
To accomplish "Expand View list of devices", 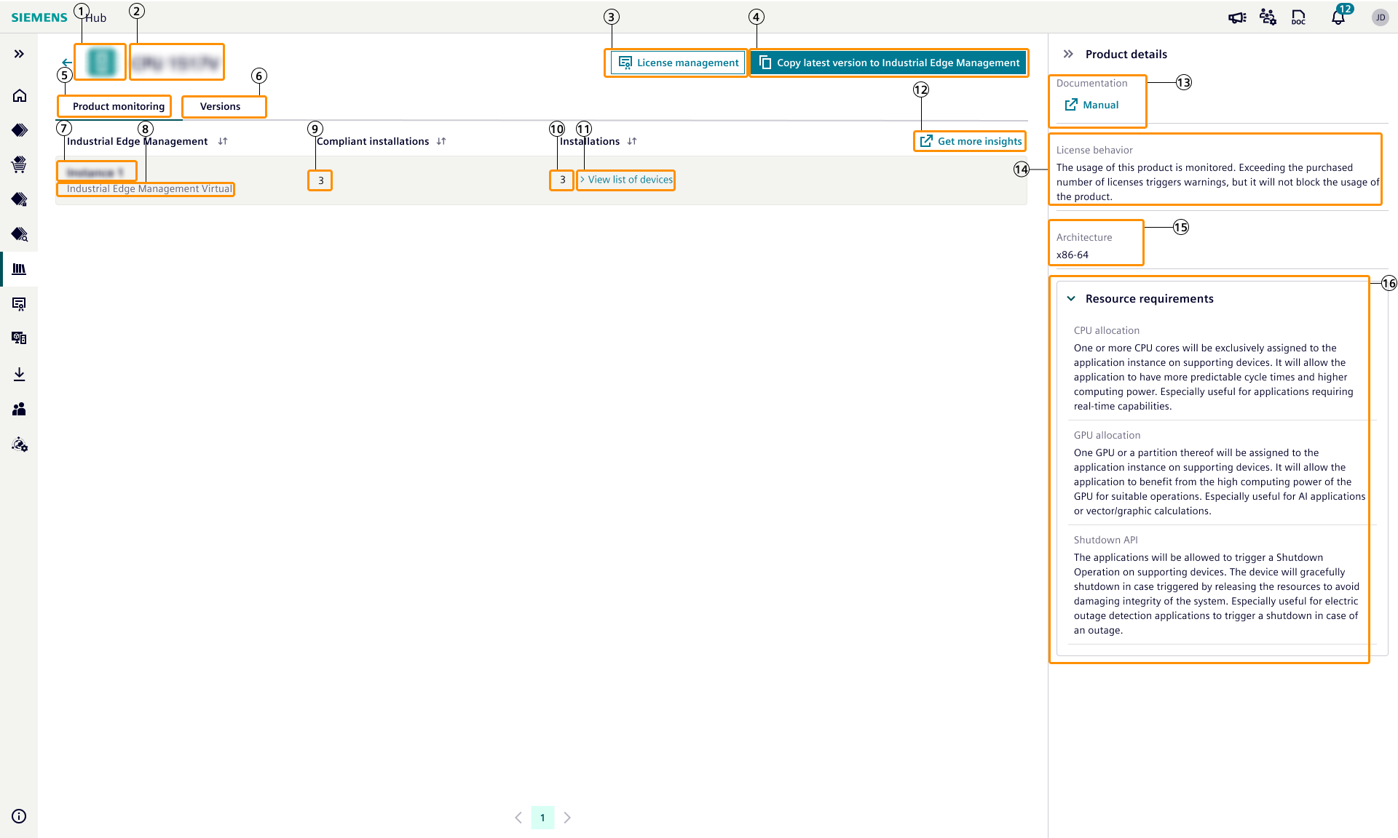I will (626, 180).
